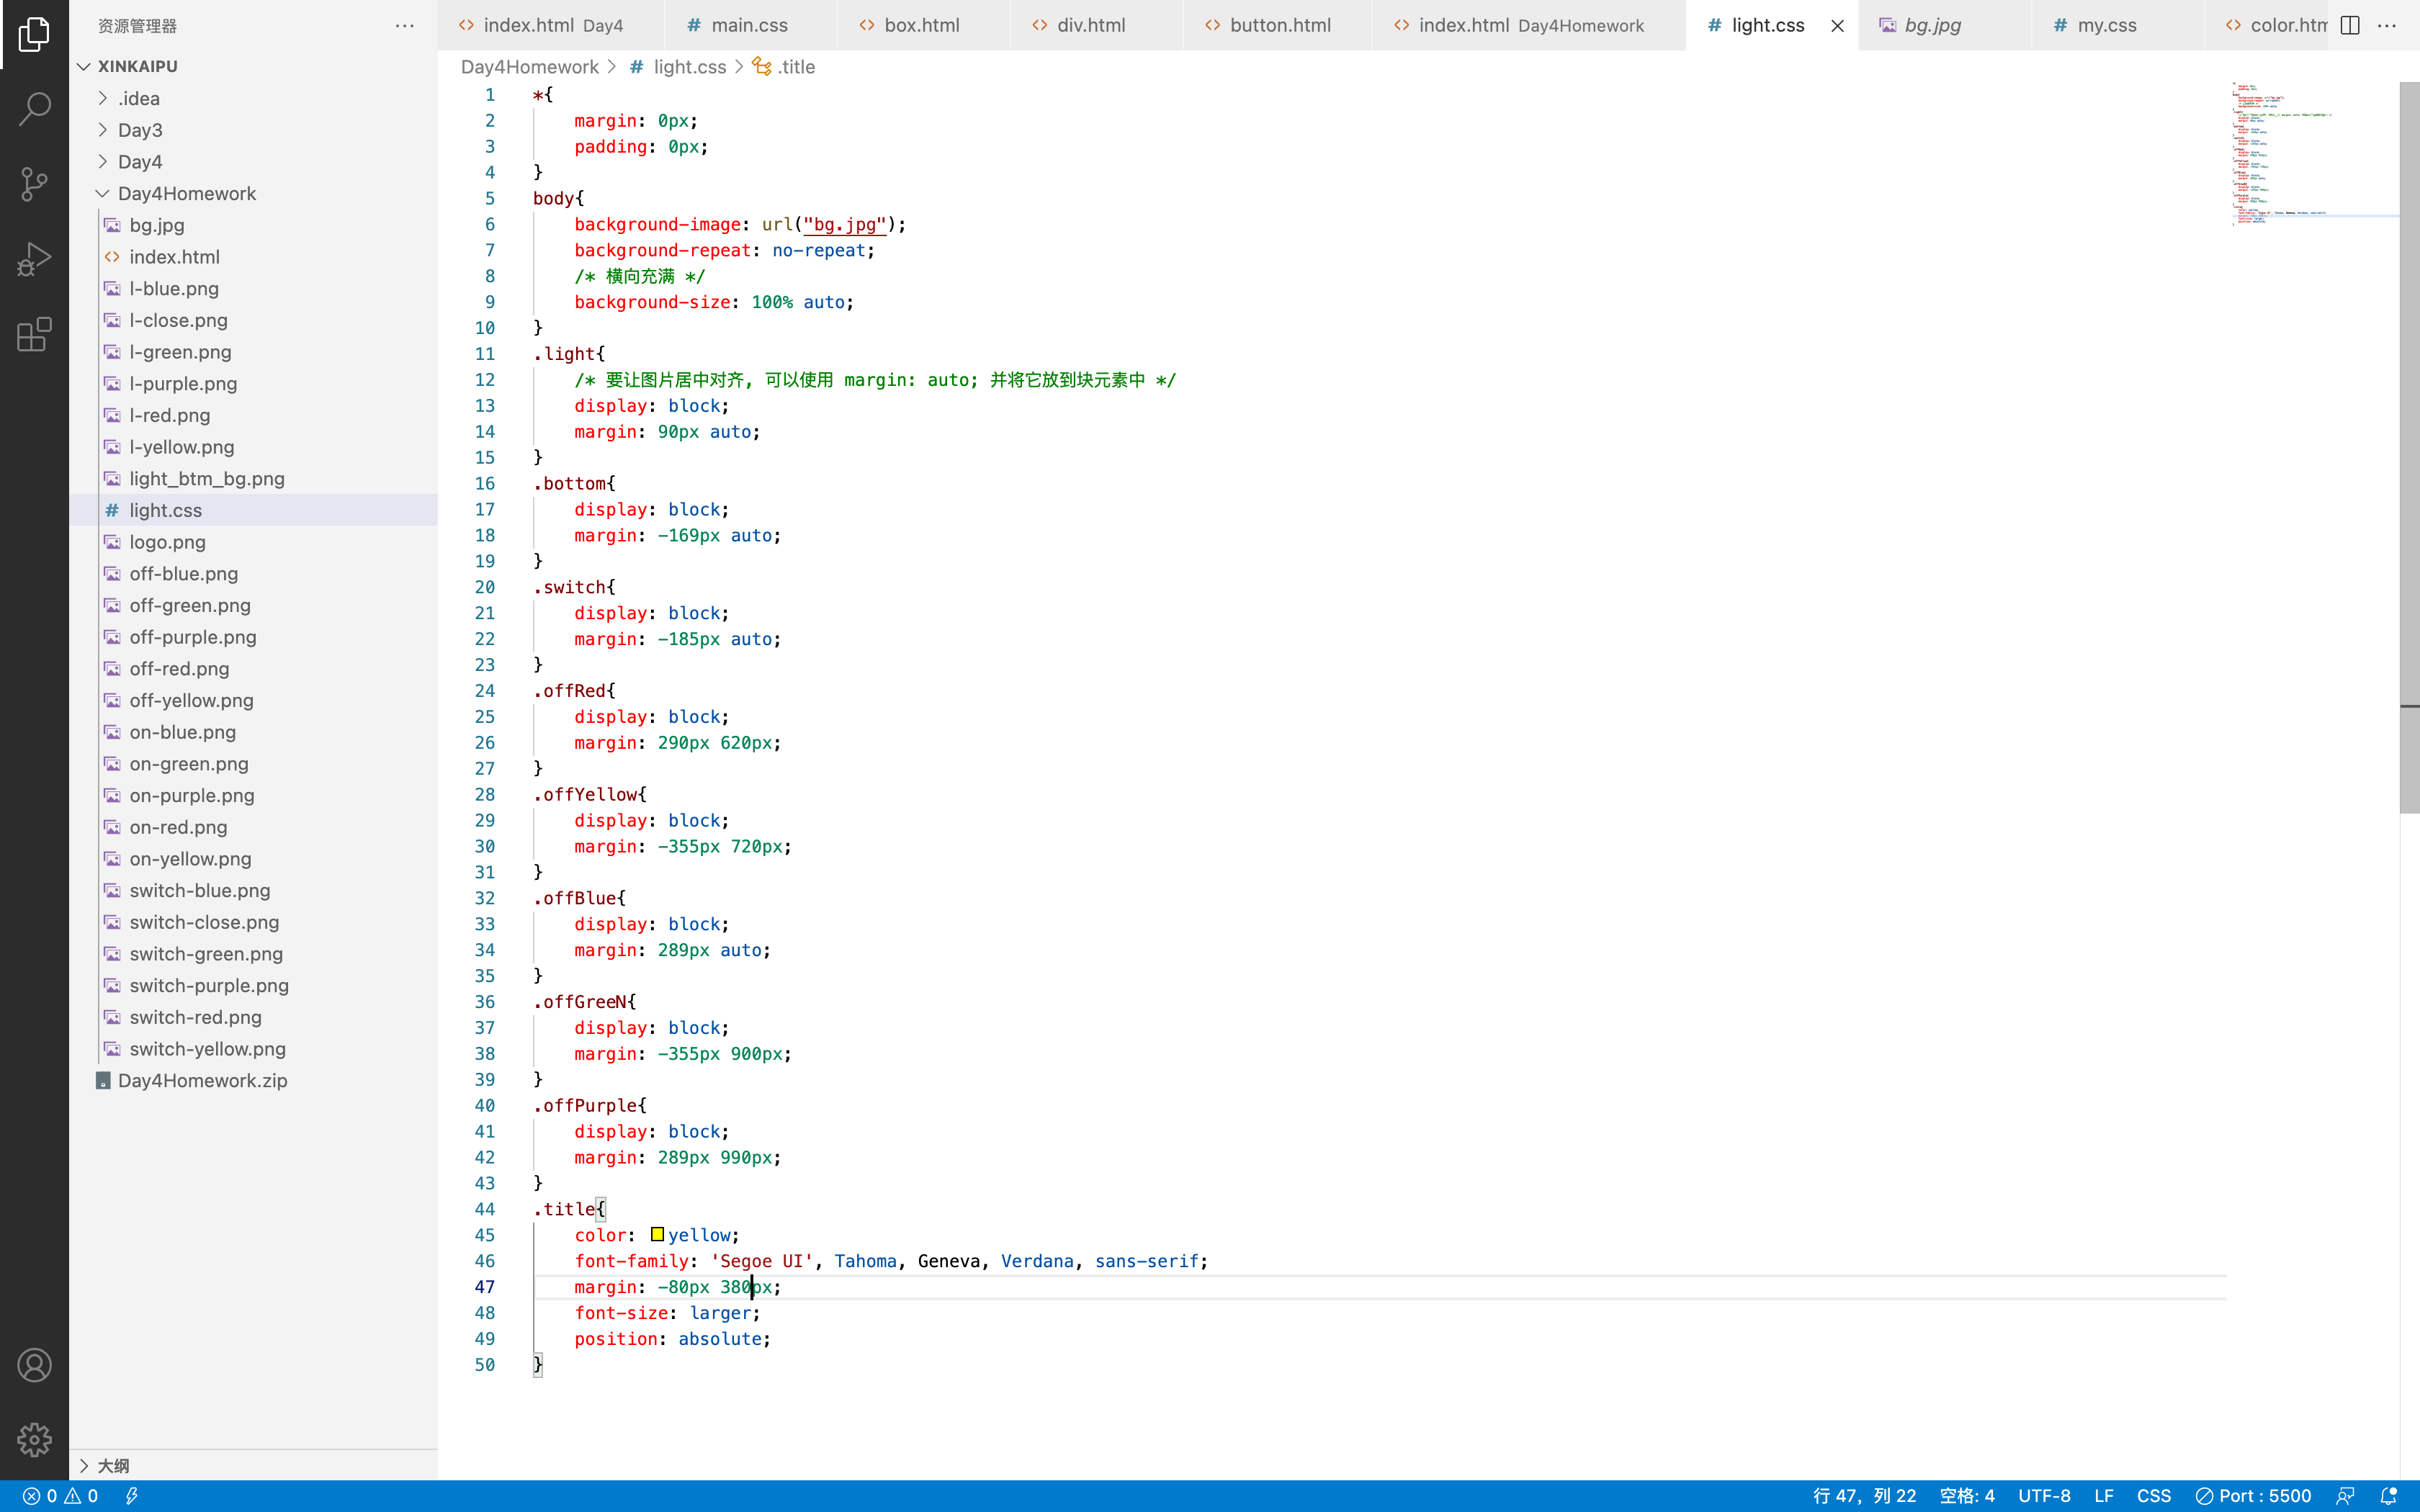Click line number 44 in gutter
2420x1512 pixels.
485,1209
